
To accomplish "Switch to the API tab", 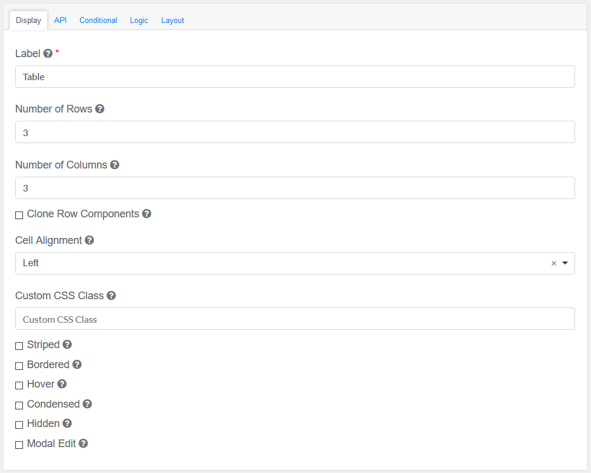I will click(x=60, y=20).
